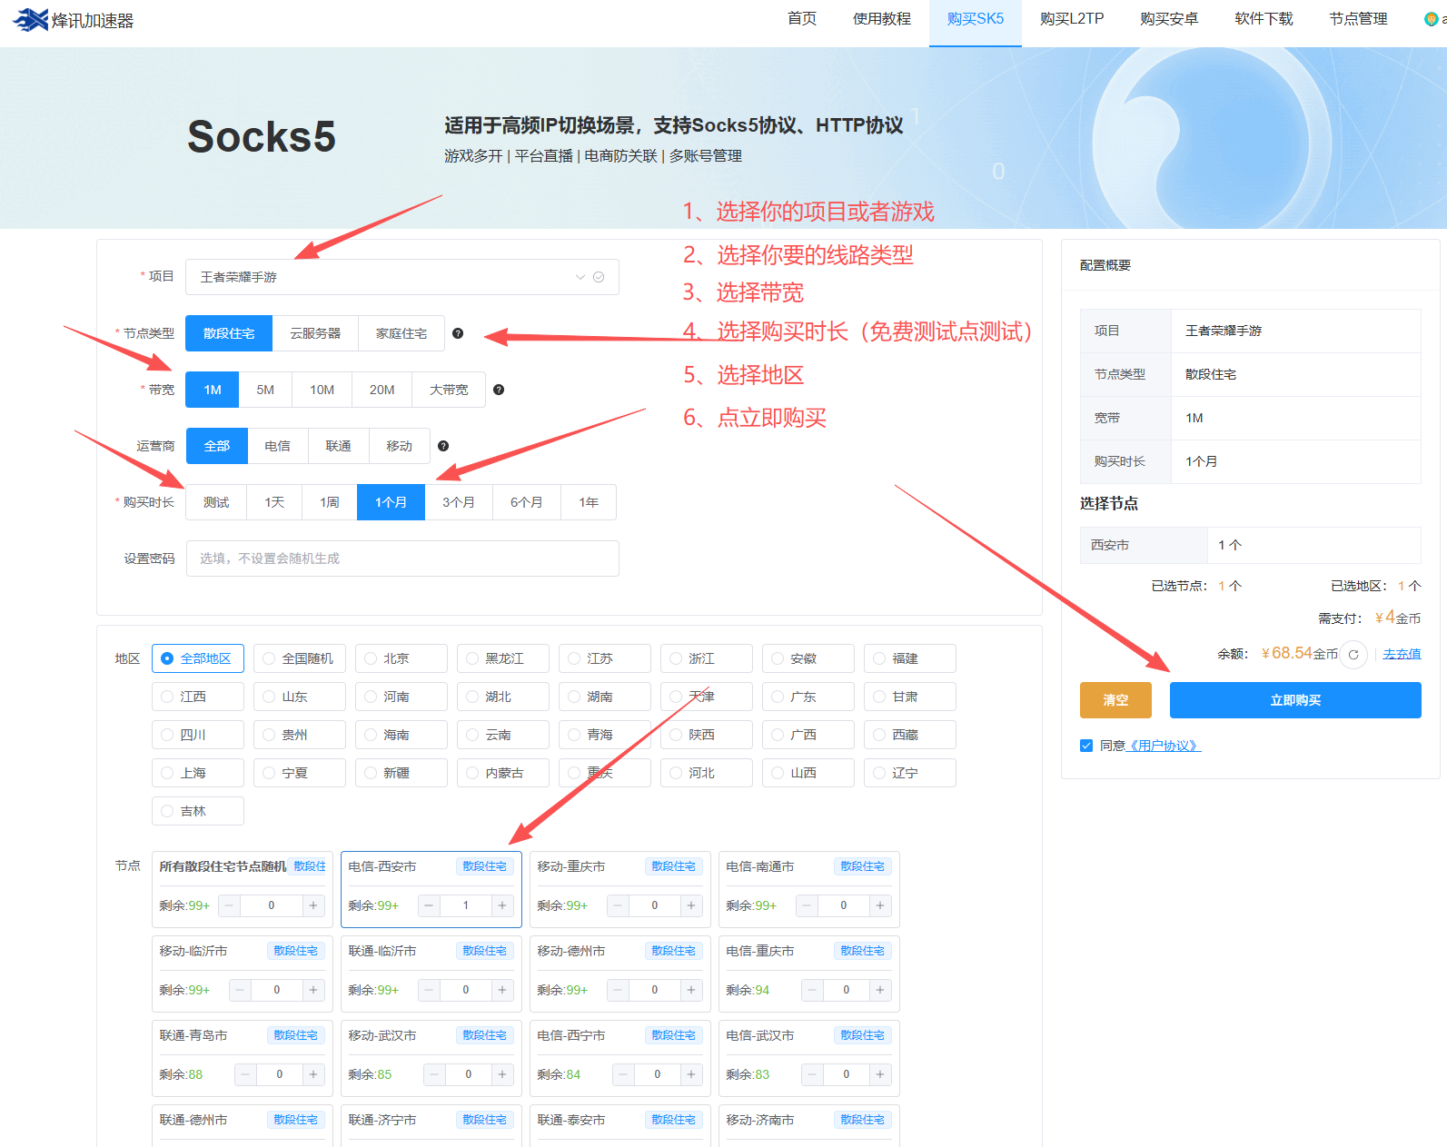Viewport: 1447px width, 1147px height.
Task: Open the help icon beside 带宽 options
Action: [x=499, y=390]
